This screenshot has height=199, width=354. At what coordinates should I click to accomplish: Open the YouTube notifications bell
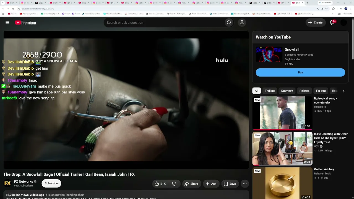pos(332,23)
